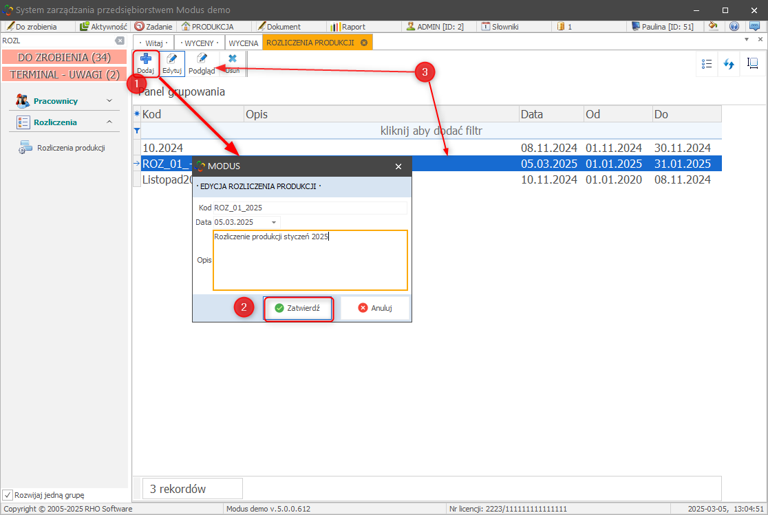The image size is (768, 515).
Task: Click the Usuń delete icon
Action: pos(233,60)
